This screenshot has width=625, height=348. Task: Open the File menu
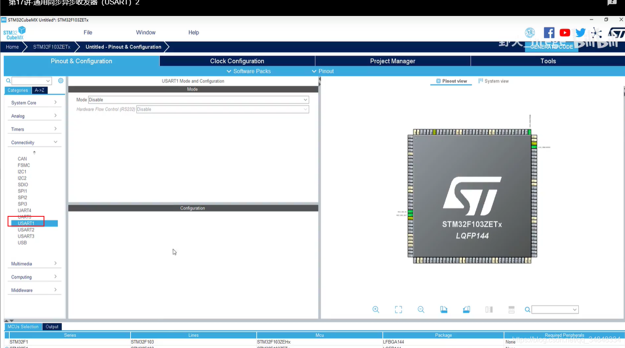point(88,32)
